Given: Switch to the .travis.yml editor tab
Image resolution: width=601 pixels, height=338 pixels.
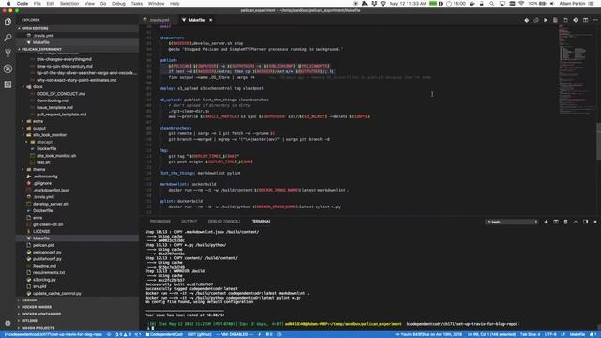Looking at the screenshot, I should (x=158, y=20).
